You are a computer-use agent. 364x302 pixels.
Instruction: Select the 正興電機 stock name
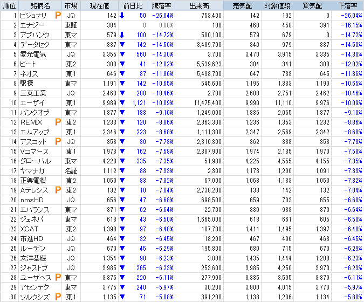click(x=33, y=180)
